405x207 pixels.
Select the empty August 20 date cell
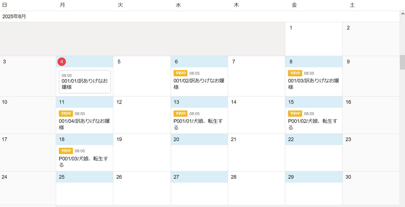click(x=199, y=158)
